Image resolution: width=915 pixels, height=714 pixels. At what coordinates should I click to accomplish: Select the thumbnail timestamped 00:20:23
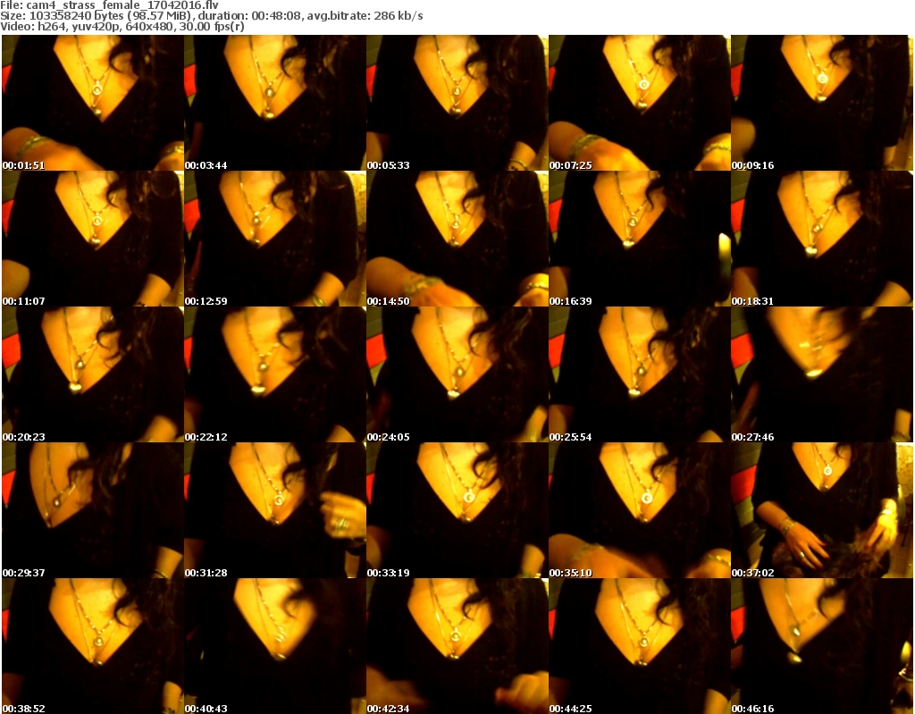pos(93,374)
